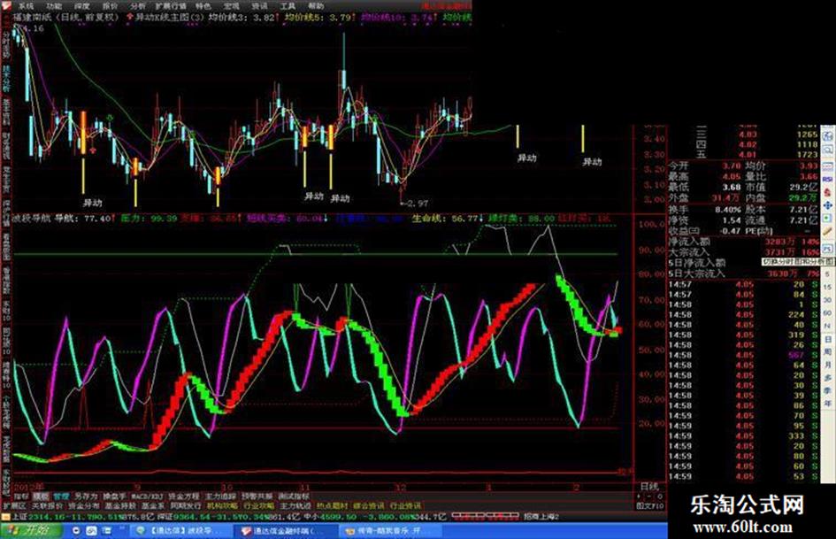
Task: Click the Windows Start button
Action: [x=31, y=531]
